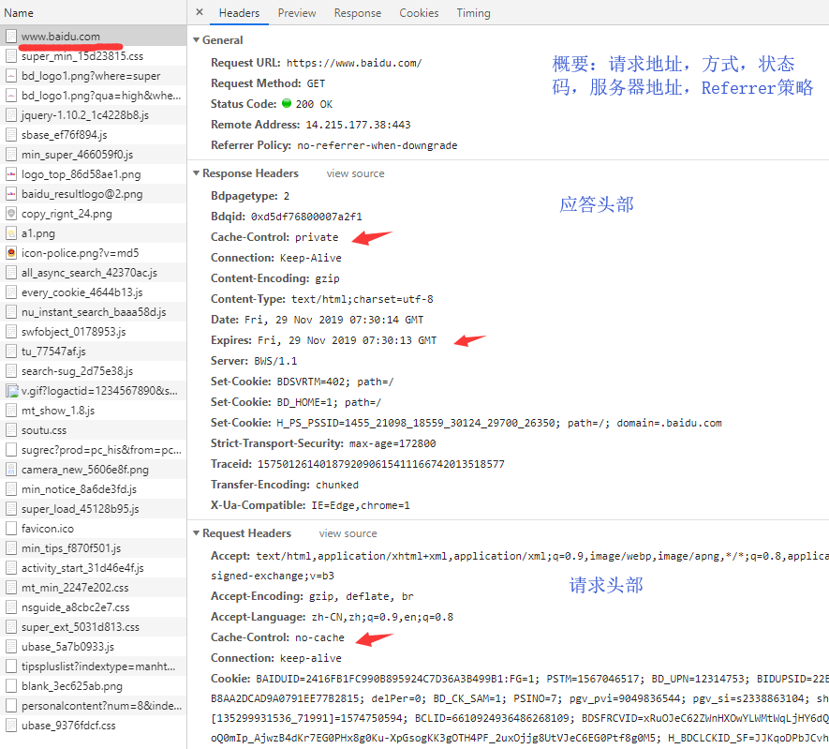Collapse the Response Headers section
The height and width of the screenshot is (749, 829).
[x=196, y=172]
